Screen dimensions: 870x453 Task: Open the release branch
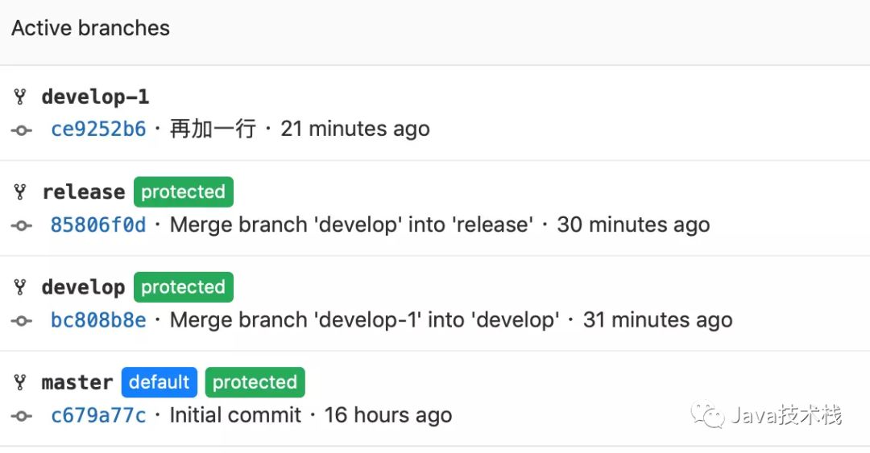click(x=83, y=192)
